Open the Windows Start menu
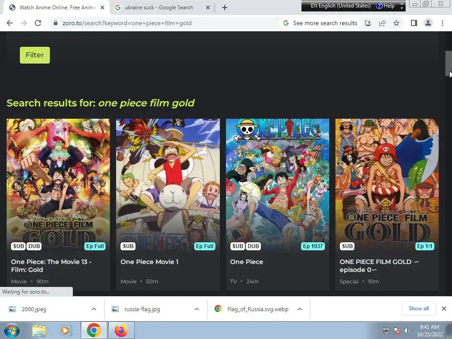452x339 pixels. point(11,330)
